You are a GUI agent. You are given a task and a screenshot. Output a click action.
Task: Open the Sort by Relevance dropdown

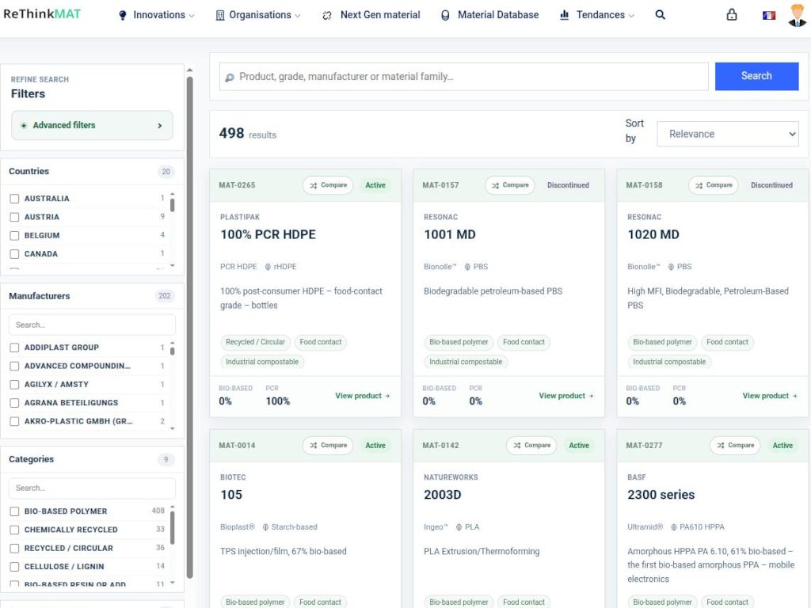[x=727, y=134]
